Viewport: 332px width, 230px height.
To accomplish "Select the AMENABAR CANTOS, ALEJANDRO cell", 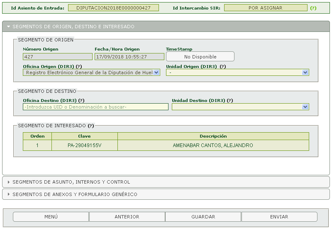I will [213, 145].
